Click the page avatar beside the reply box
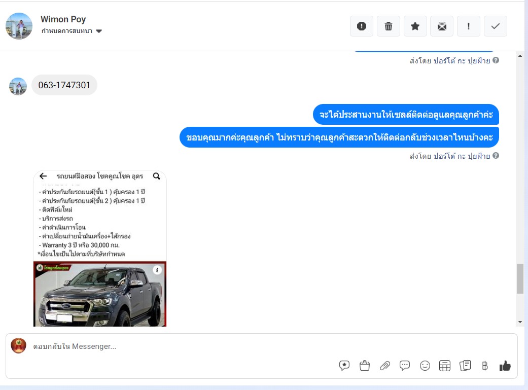Viewport: 528px width, 390px height. click(19, 346)
